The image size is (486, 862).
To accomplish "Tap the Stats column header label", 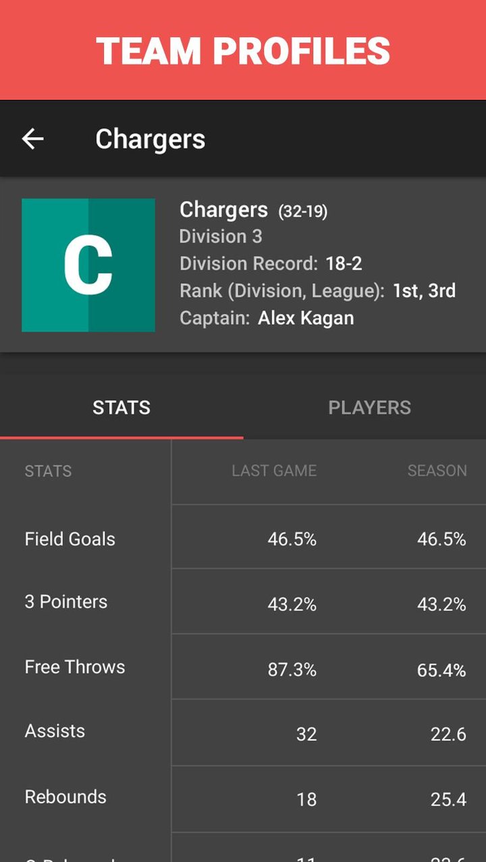I will pyautogui.click(x=48, y=470).
